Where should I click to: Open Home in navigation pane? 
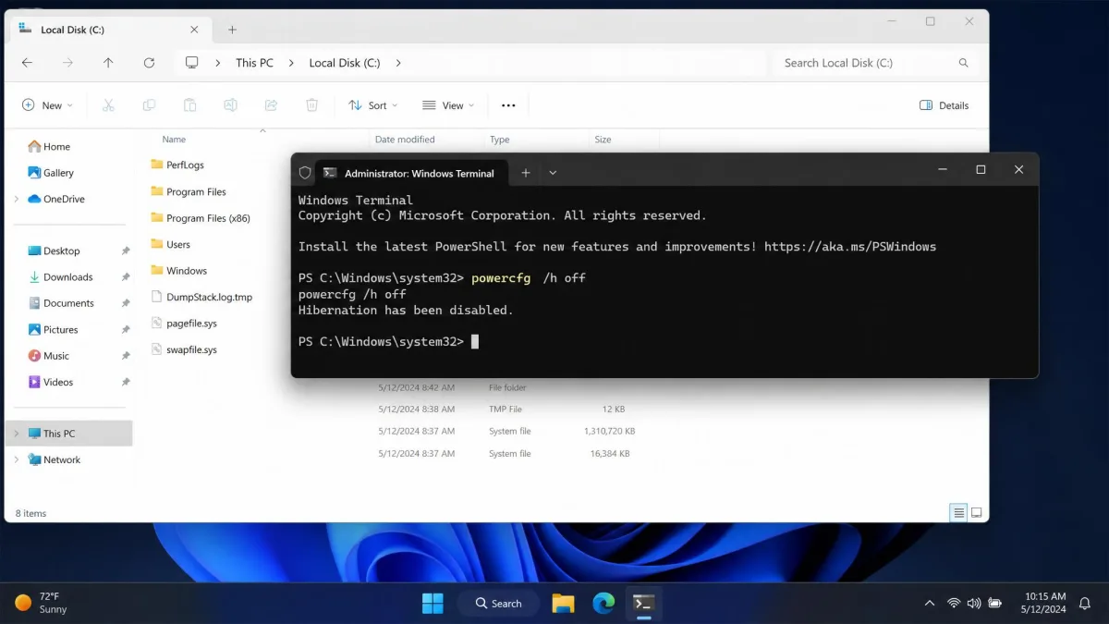click(49, 146)
